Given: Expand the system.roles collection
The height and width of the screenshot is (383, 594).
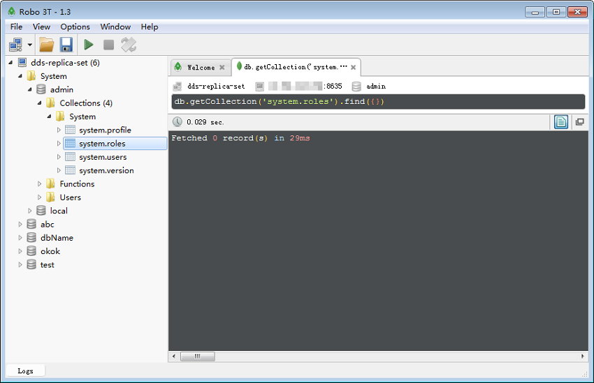Looking at the screenshot, I should pos(59,144).
